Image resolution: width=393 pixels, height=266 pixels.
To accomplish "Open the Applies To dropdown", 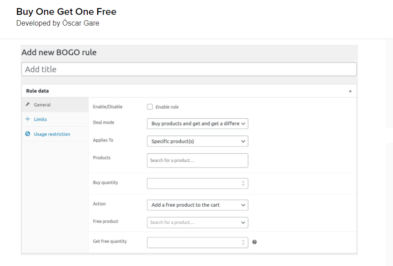I will point(197,141).
